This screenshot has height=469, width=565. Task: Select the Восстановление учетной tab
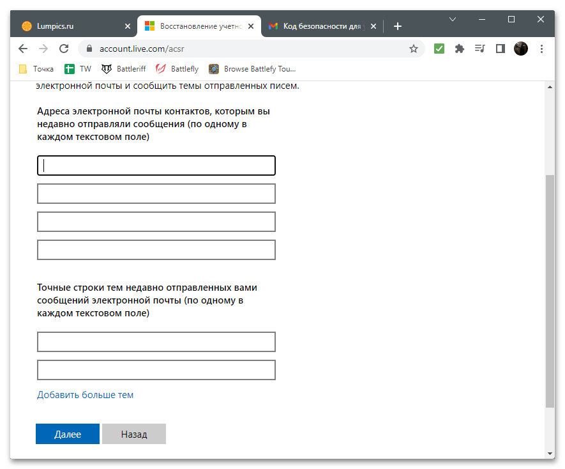tap(199, 26)
